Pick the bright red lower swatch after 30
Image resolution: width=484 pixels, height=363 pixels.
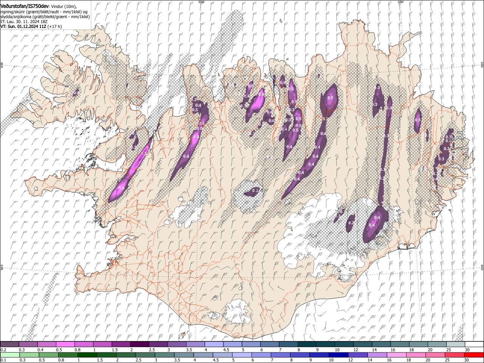[473, 355]
